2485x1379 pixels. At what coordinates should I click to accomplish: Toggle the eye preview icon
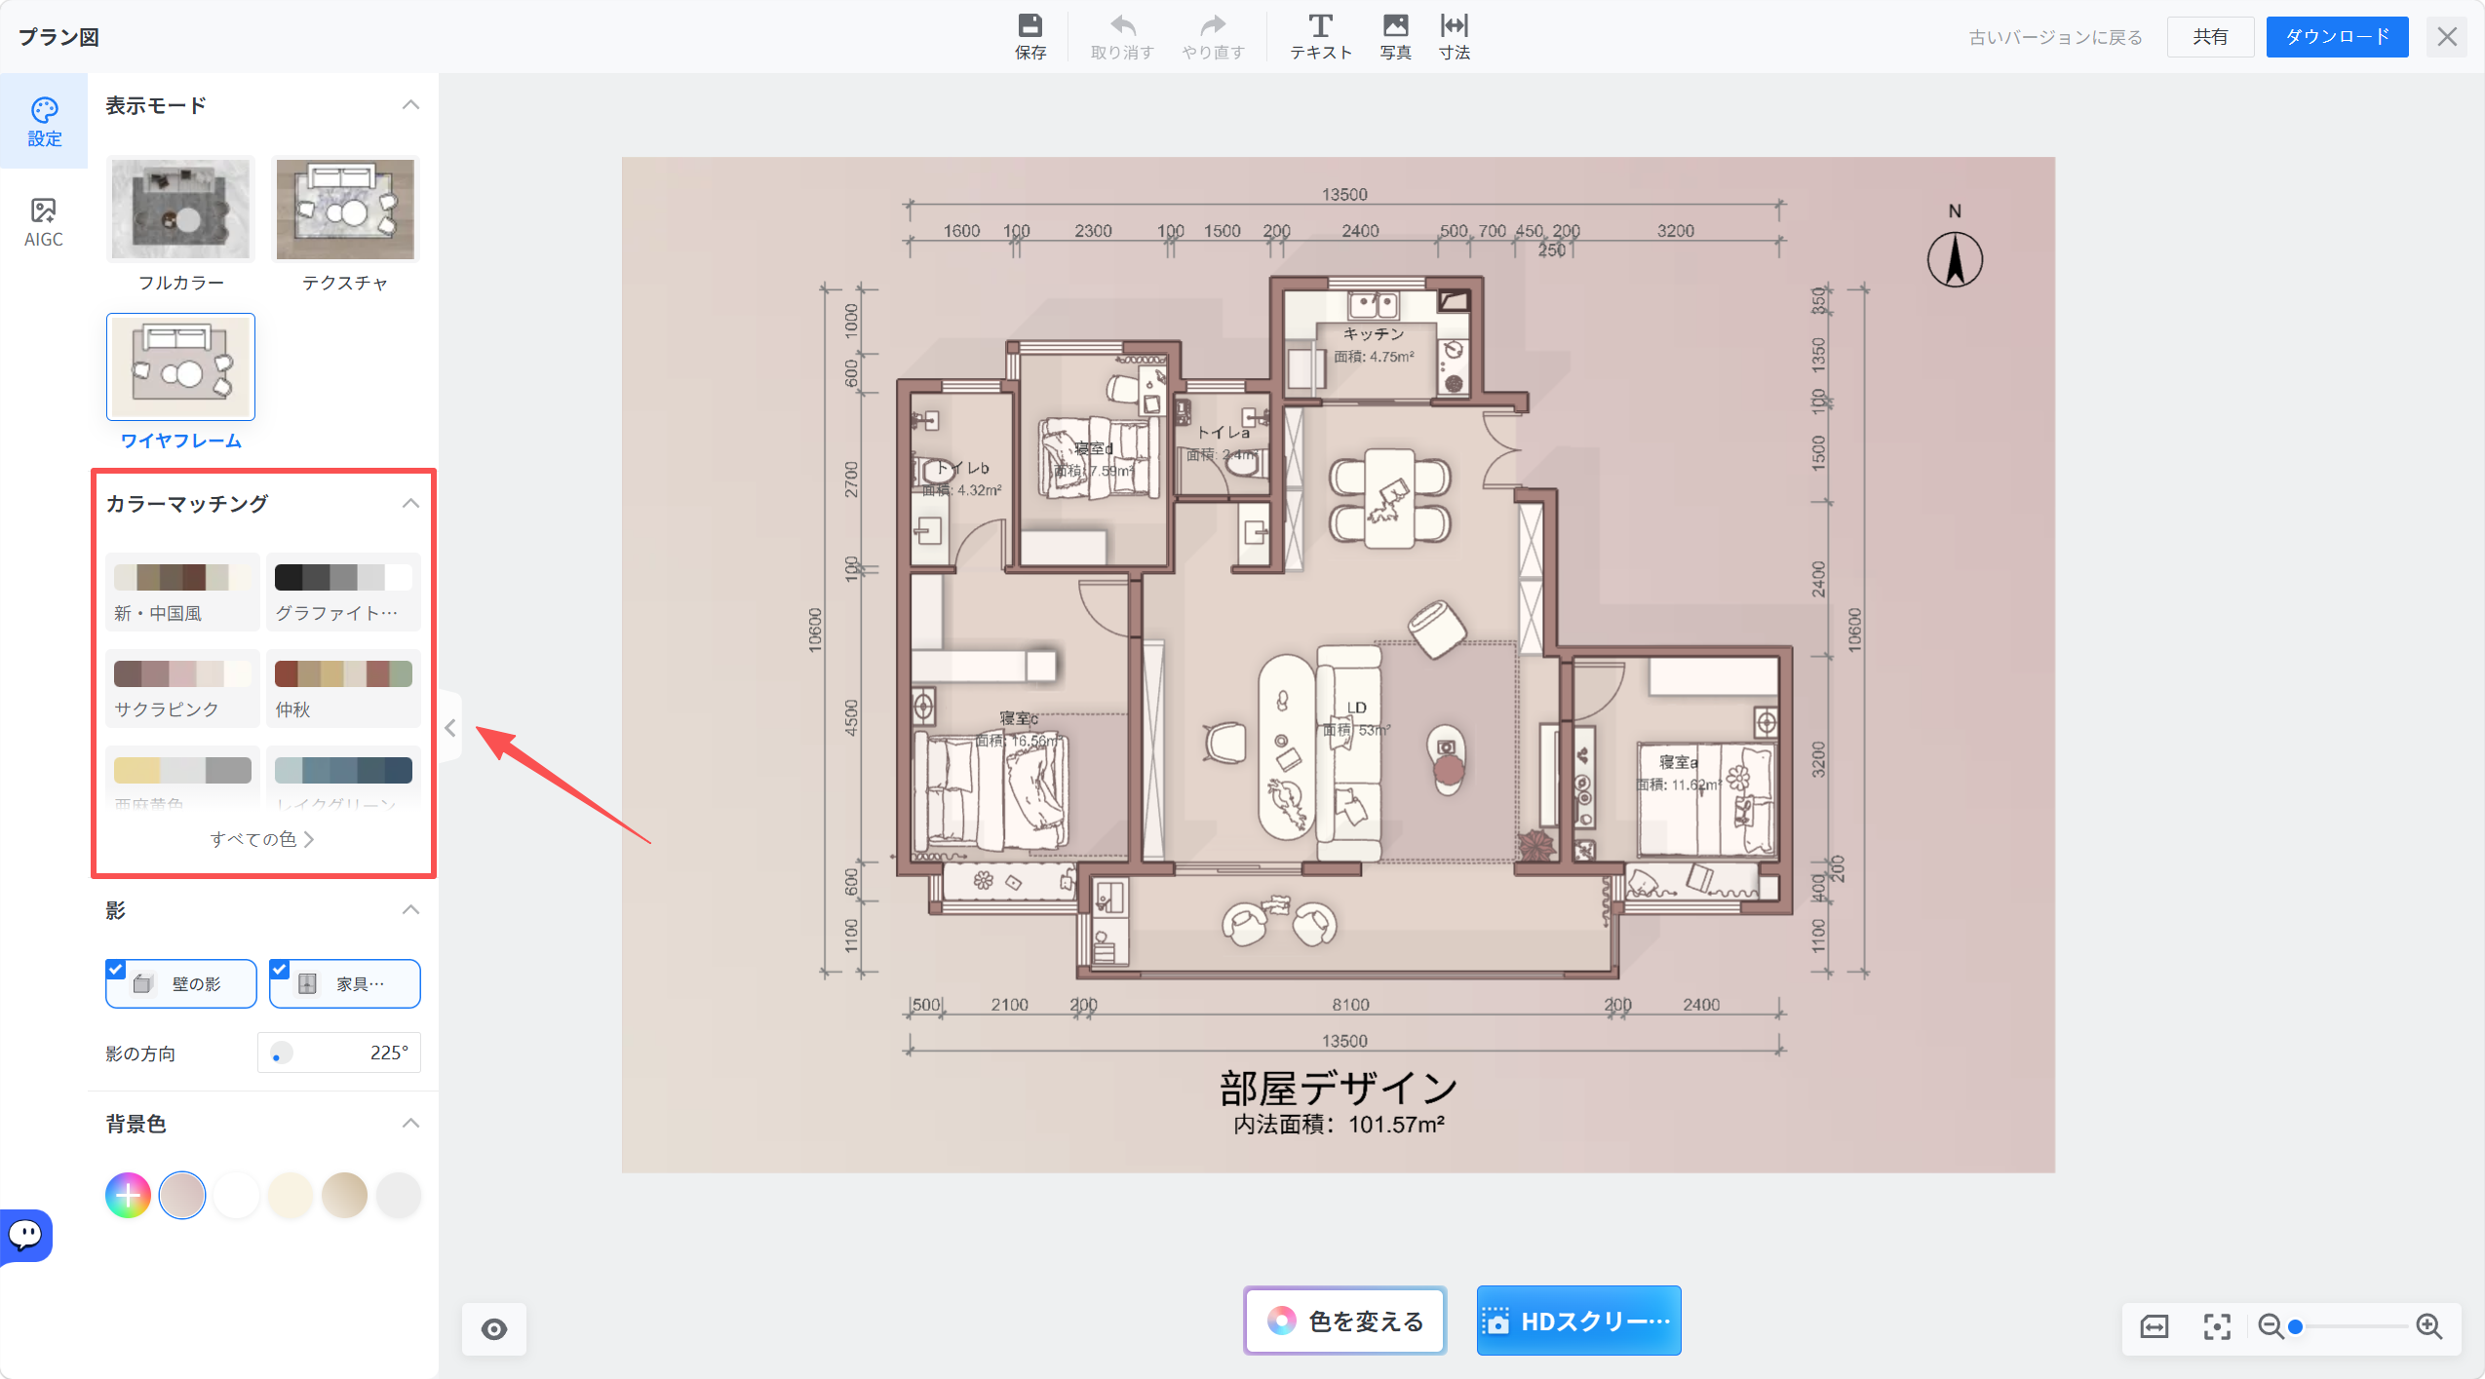[494, 1328]
